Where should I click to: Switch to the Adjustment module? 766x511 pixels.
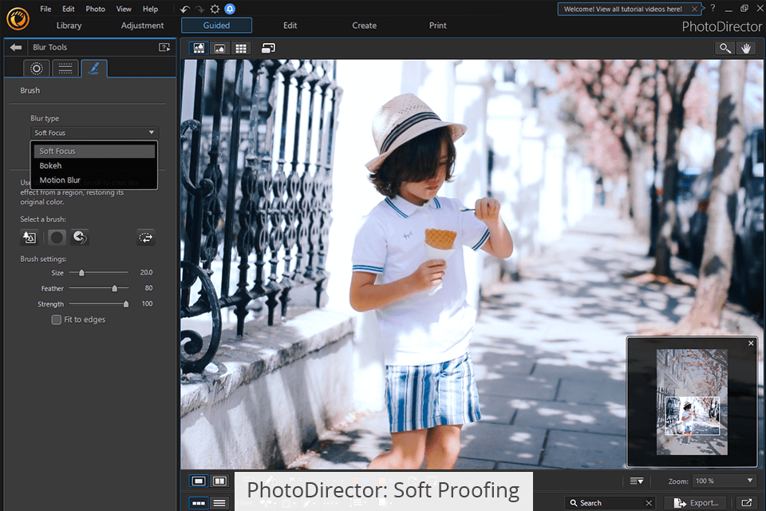pyautogui.click(x=142, y=26)
